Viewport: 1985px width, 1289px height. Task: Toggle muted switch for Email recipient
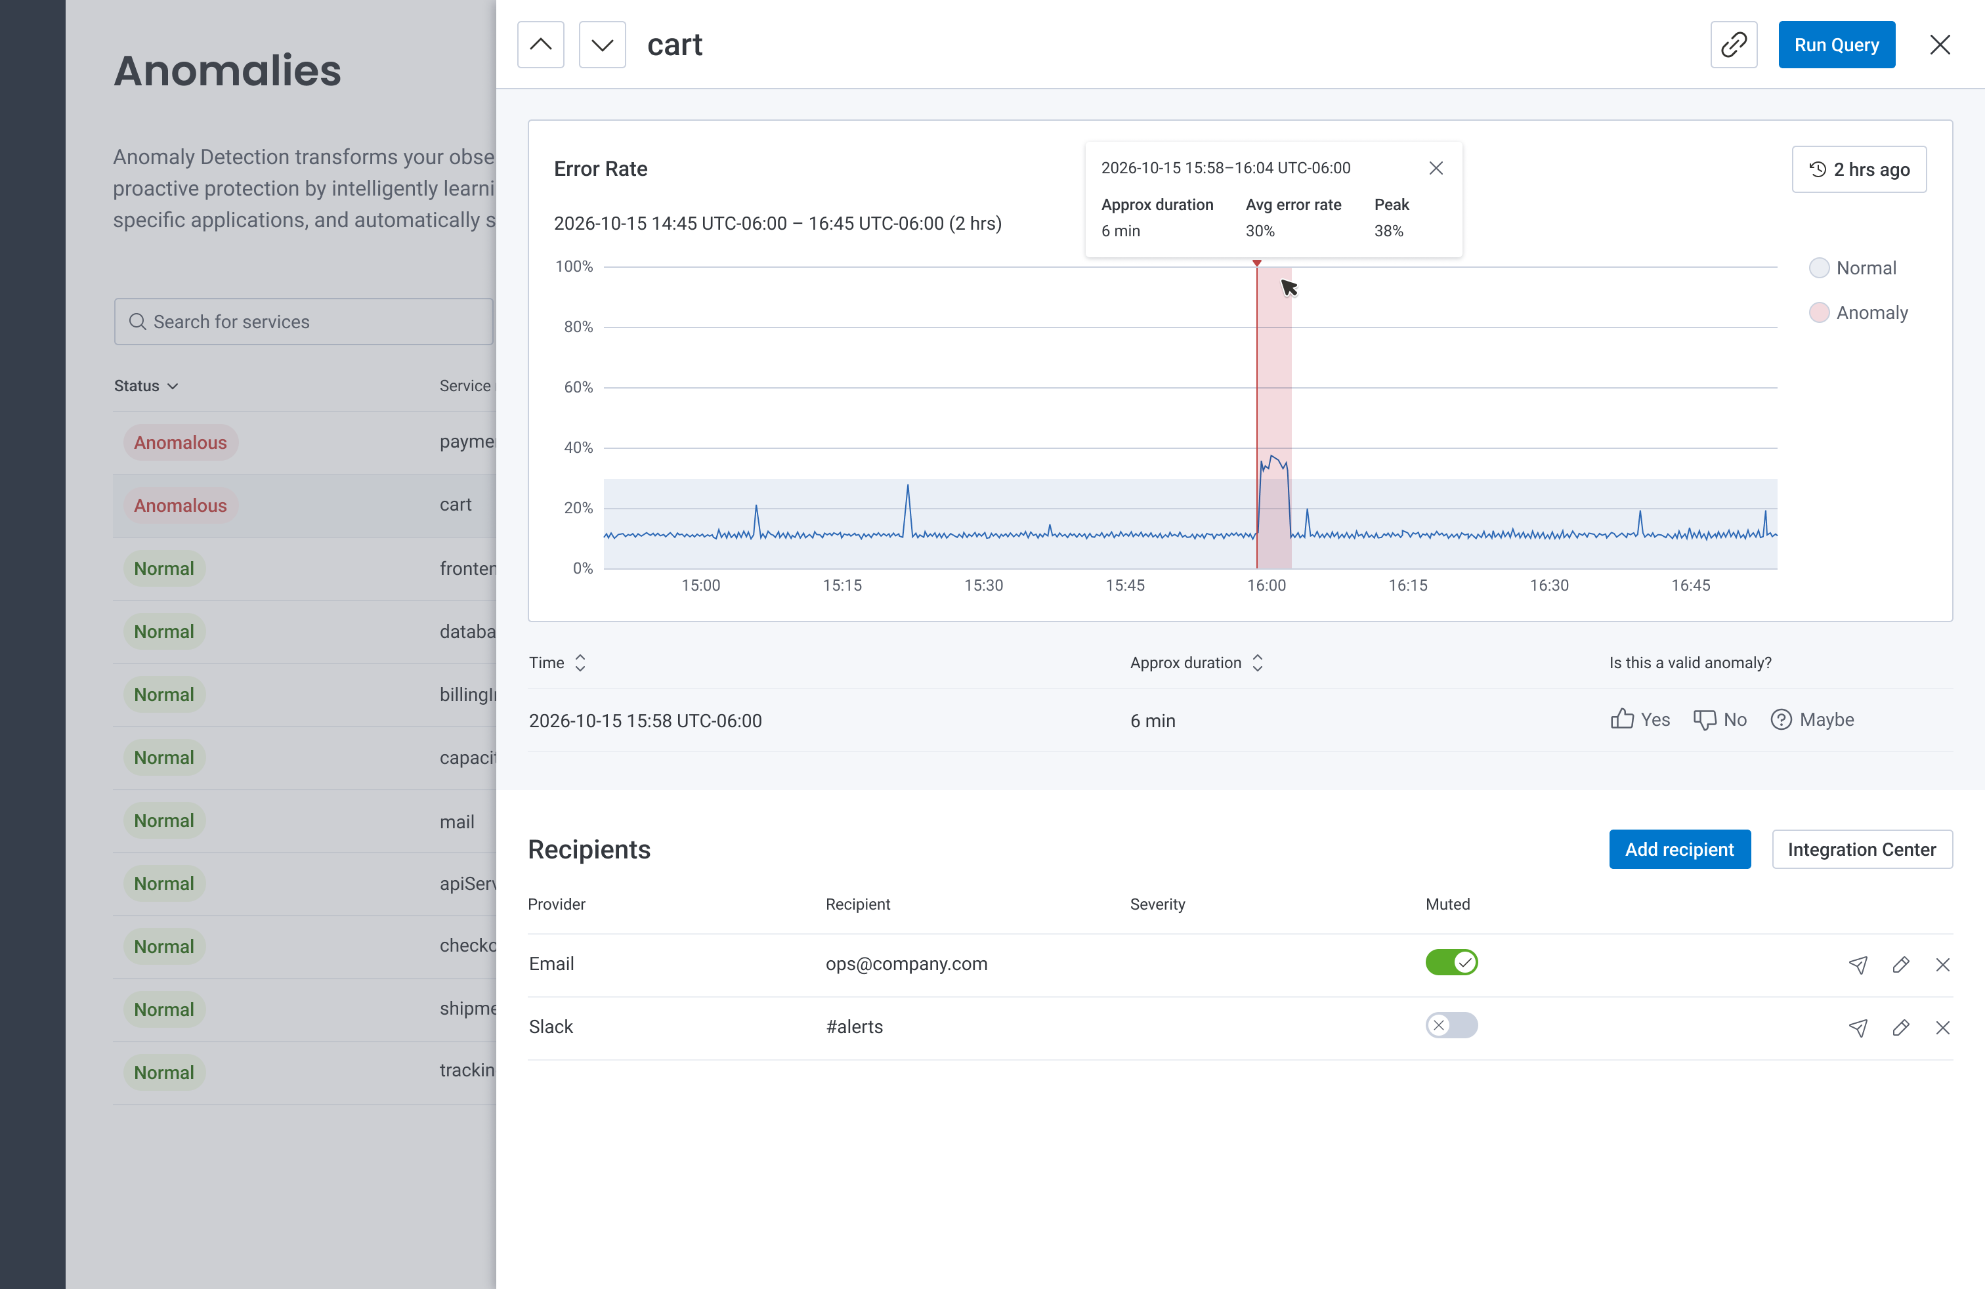coord(1451,963)
